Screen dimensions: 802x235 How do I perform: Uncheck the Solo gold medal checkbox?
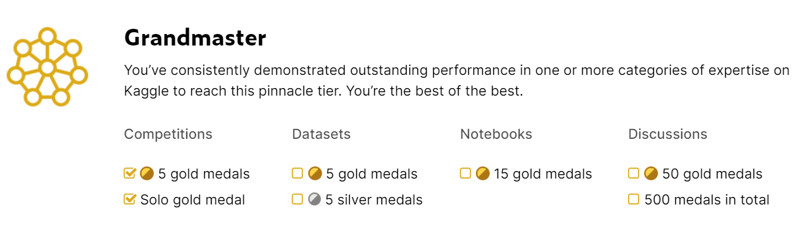coord(130,200)
